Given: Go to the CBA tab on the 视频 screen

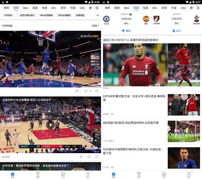Looking at the screenshot, I should click(x=82, y=8).
